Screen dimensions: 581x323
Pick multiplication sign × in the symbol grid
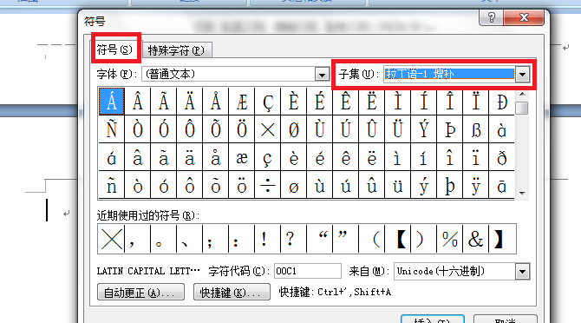click(268, 129)
